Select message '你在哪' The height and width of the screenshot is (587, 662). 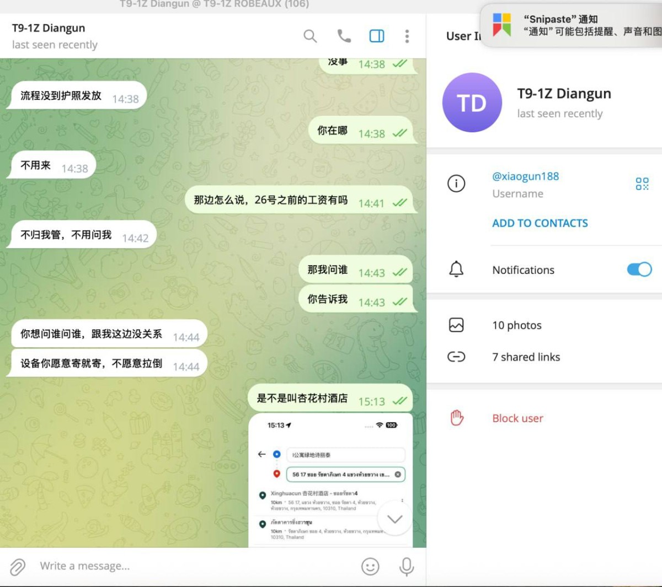pos(361,131)
